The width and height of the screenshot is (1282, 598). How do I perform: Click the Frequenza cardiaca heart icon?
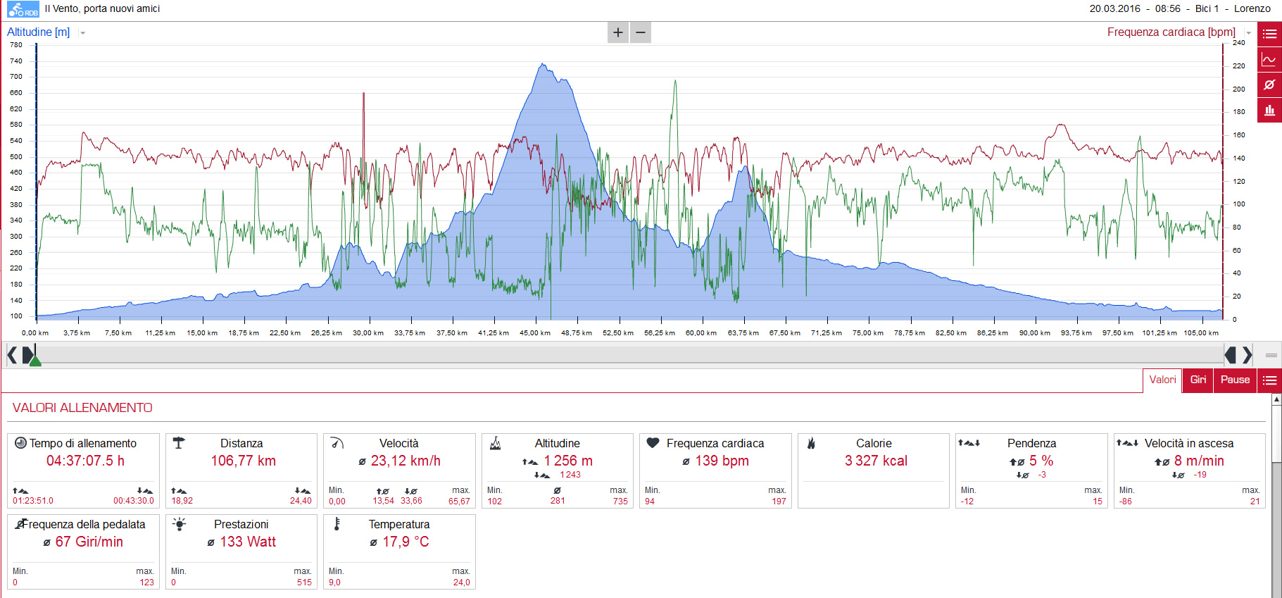(x=653, y=443)
